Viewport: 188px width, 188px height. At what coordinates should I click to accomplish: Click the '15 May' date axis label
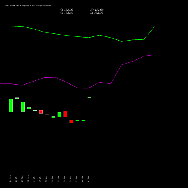tap(16, 179)
